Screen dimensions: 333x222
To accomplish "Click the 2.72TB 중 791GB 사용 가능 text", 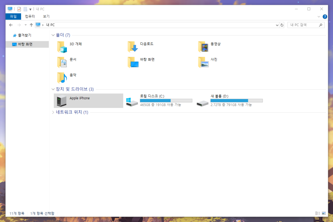I will (231, 105).
